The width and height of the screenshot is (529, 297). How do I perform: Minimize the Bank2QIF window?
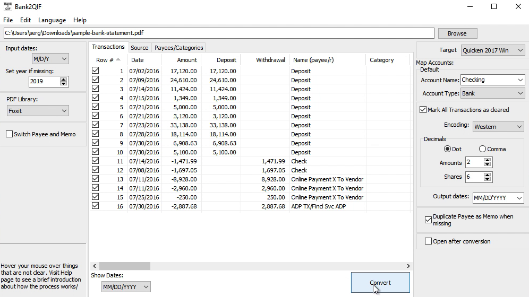[470, 6]
